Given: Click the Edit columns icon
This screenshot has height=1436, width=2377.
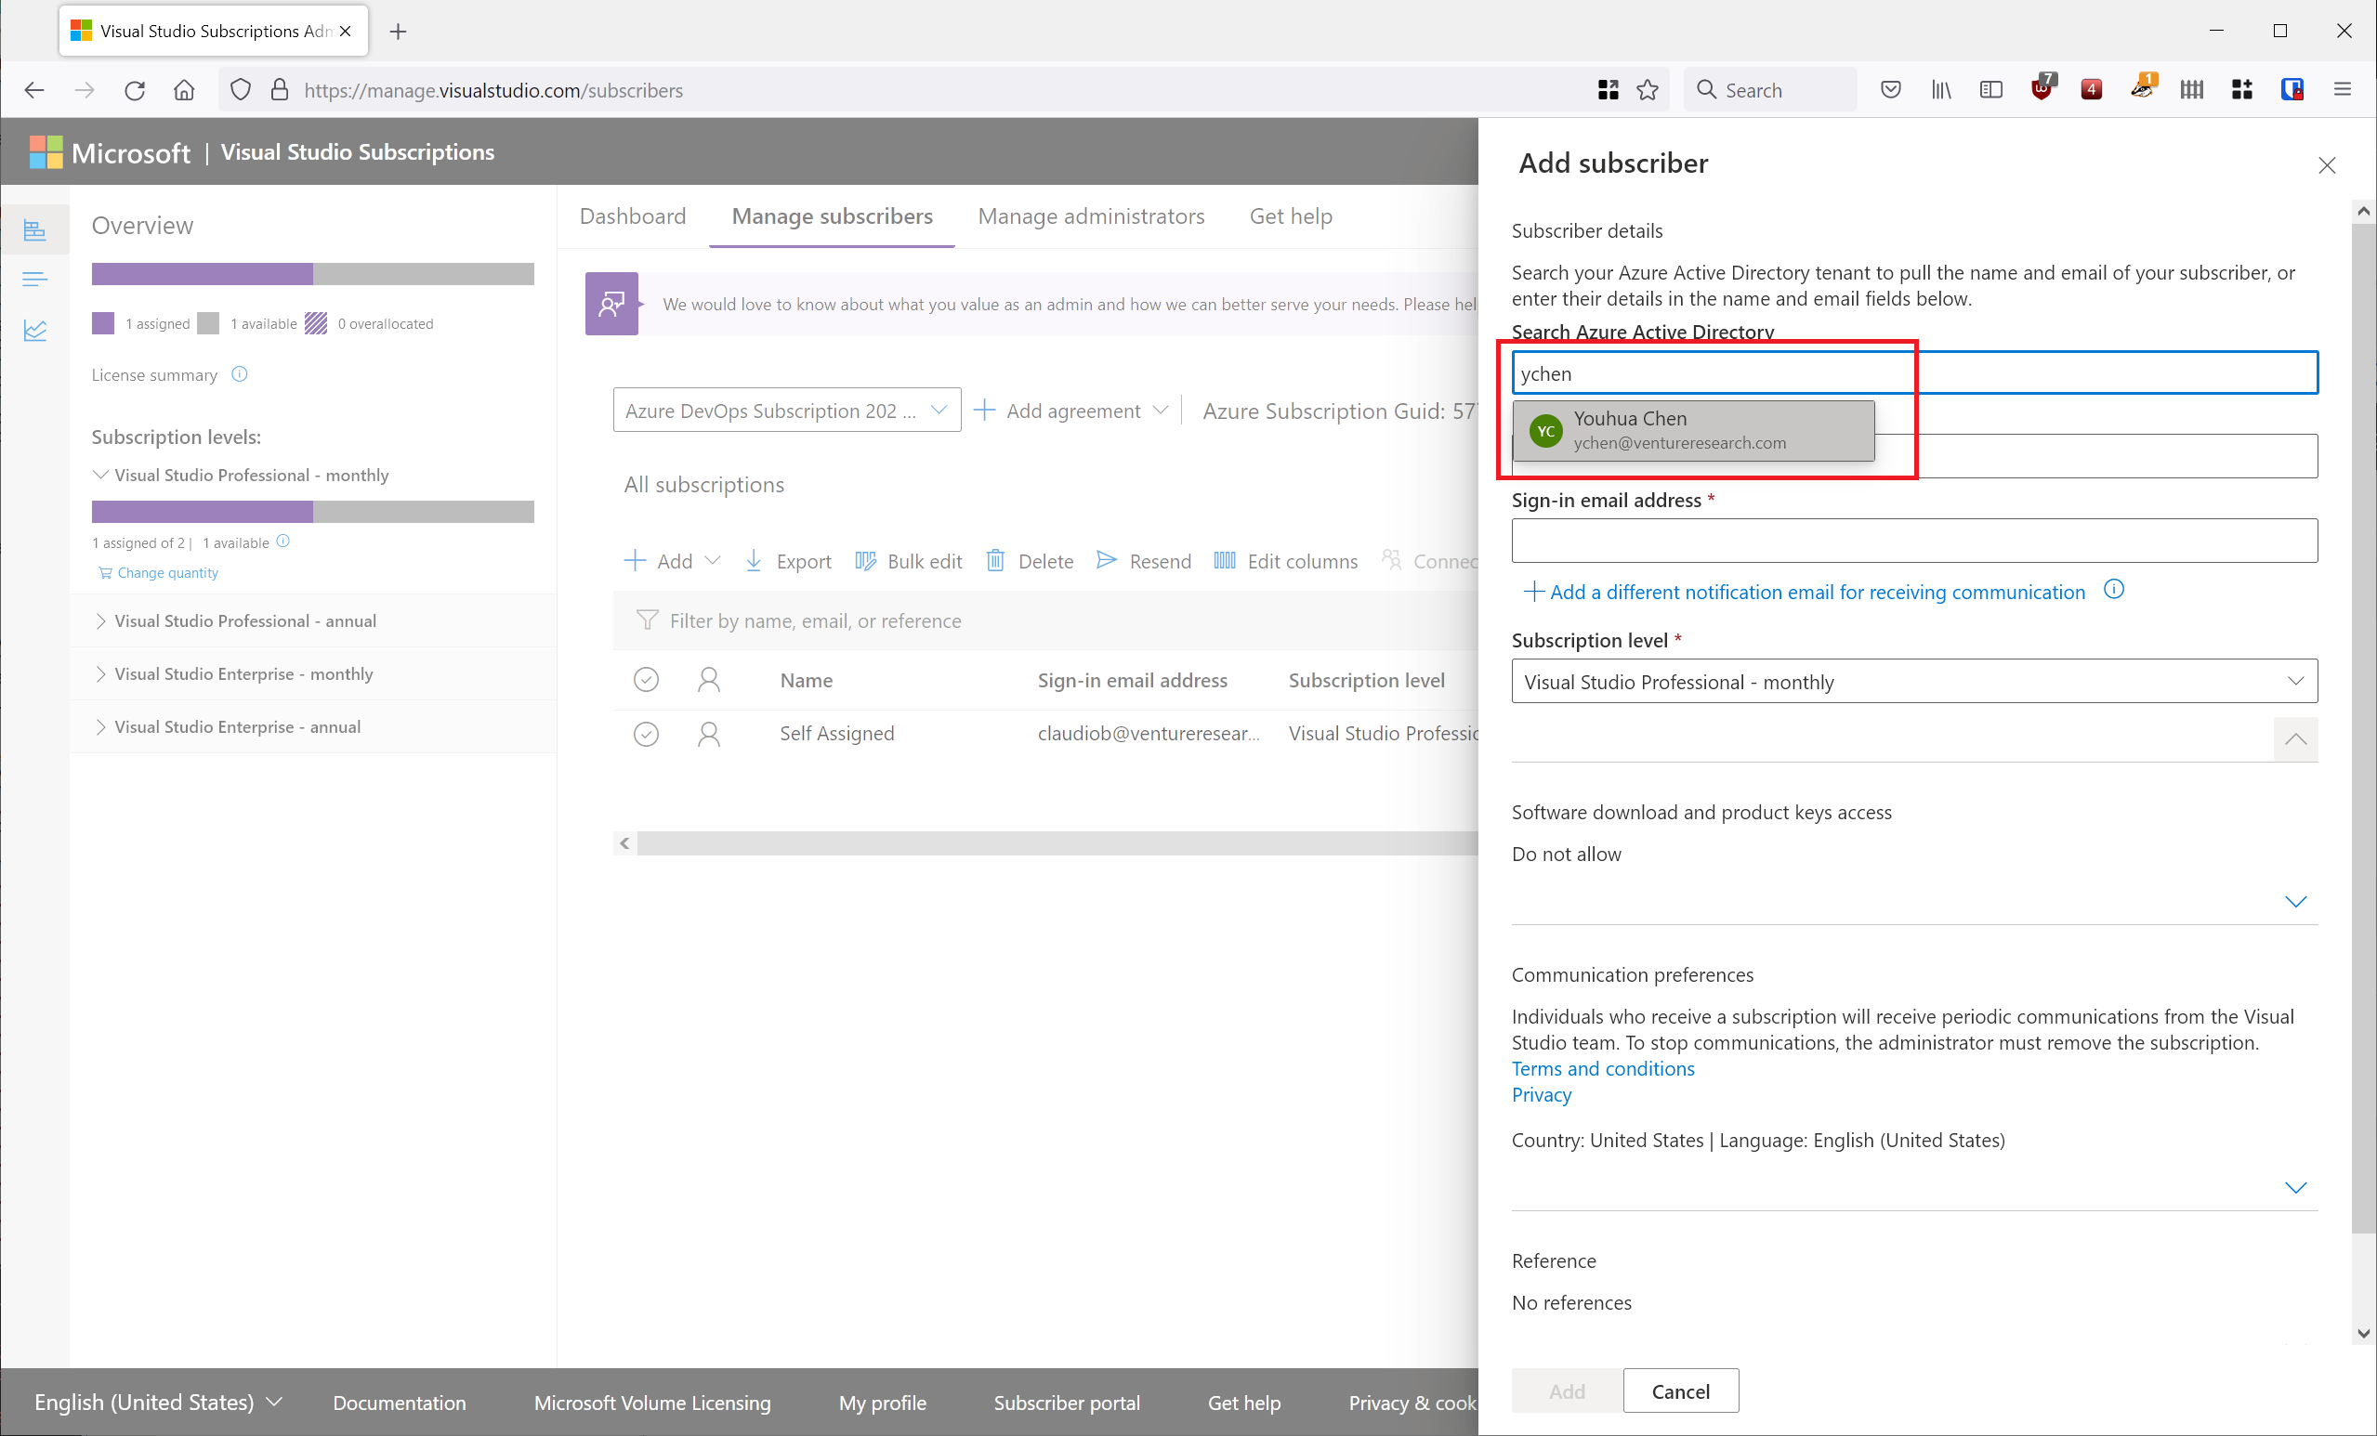Looking at the screenshot, I should [x=1224, y=560].
